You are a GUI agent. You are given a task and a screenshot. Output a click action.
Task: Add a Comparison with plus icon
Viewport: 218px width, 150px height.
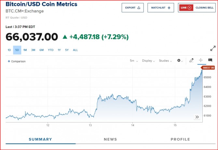click(x=17, y=61)
